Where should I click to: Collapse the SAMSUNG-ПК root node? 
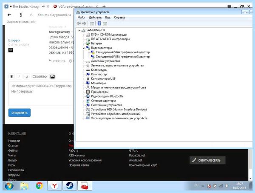point(79,30)
